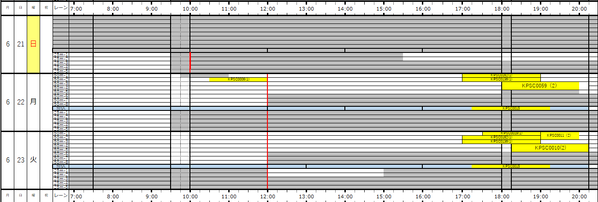Viewport: 598px width, 202px height.
Task: Select the KPSC0059 (2) reservation block
Action: pos(540,86)
